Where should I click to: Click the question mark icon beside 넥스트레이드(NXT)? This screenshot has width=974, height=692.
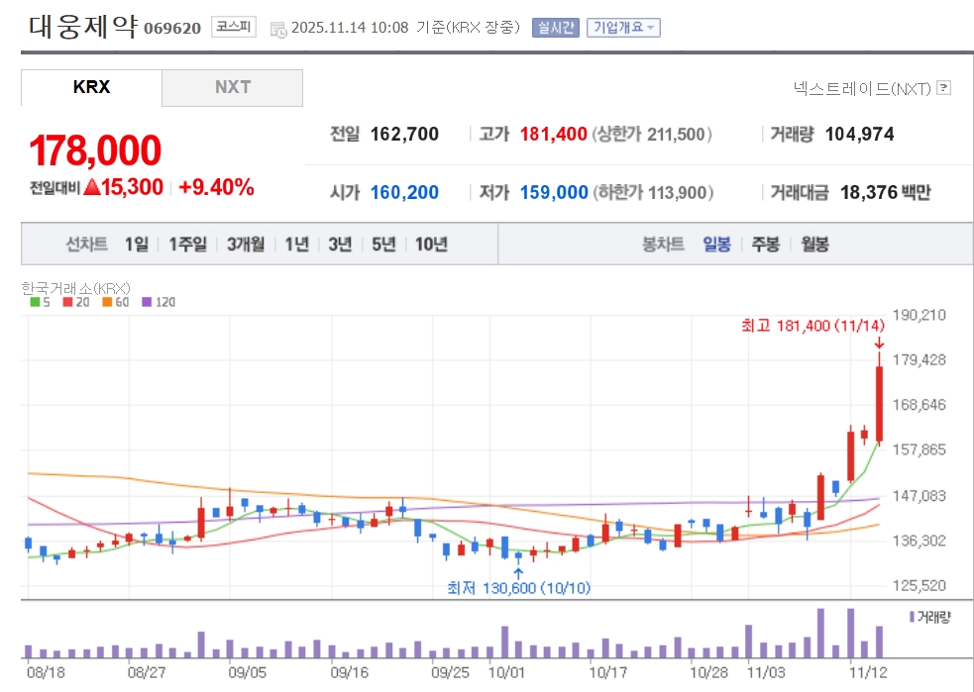[943, 88]
